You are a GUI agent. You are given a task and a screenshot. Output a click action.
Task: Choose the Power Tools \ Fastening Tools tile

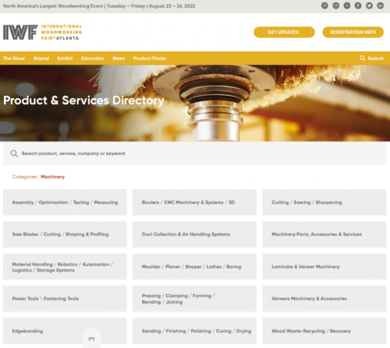click(65, 299)
